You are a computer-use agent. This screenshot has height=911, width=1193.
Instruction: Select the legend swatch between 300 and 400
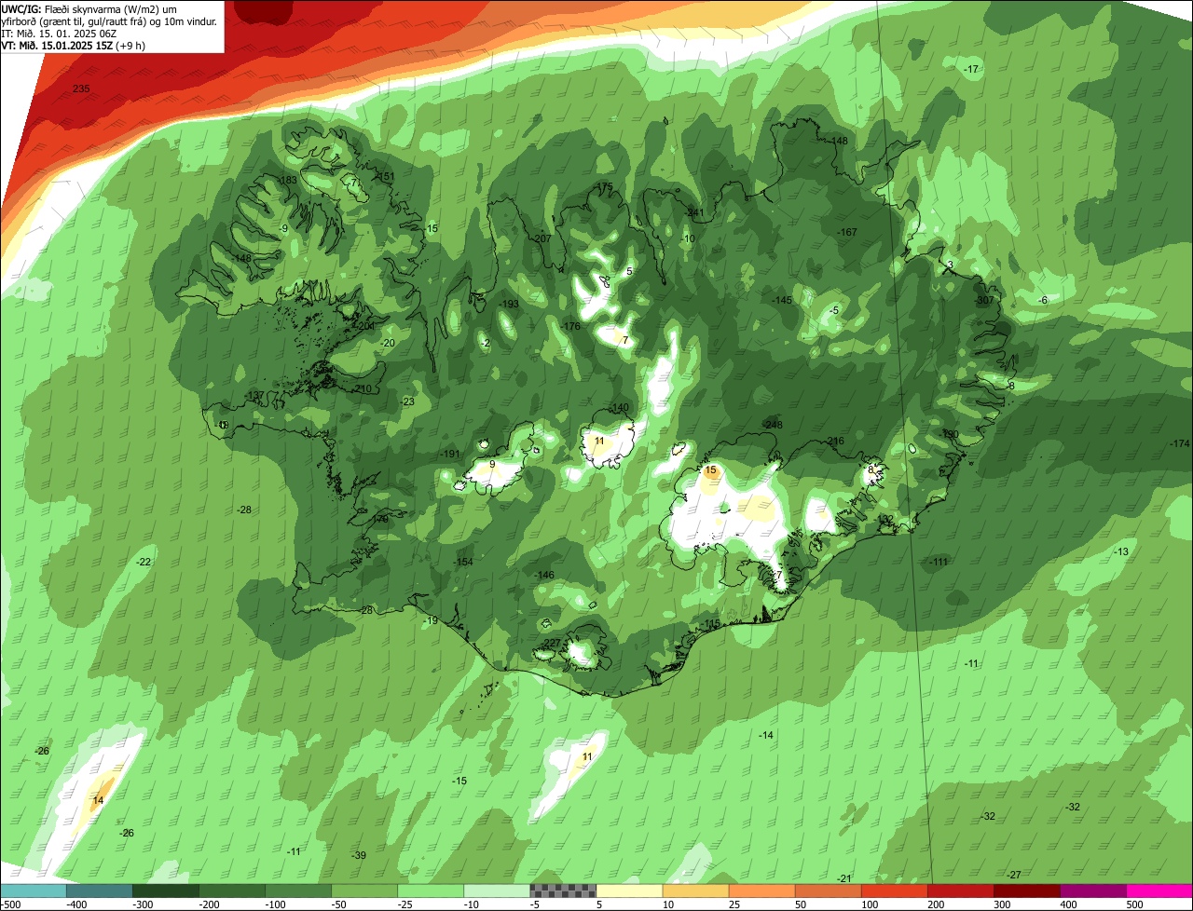pyautogui.click(x=1027, y=891)
